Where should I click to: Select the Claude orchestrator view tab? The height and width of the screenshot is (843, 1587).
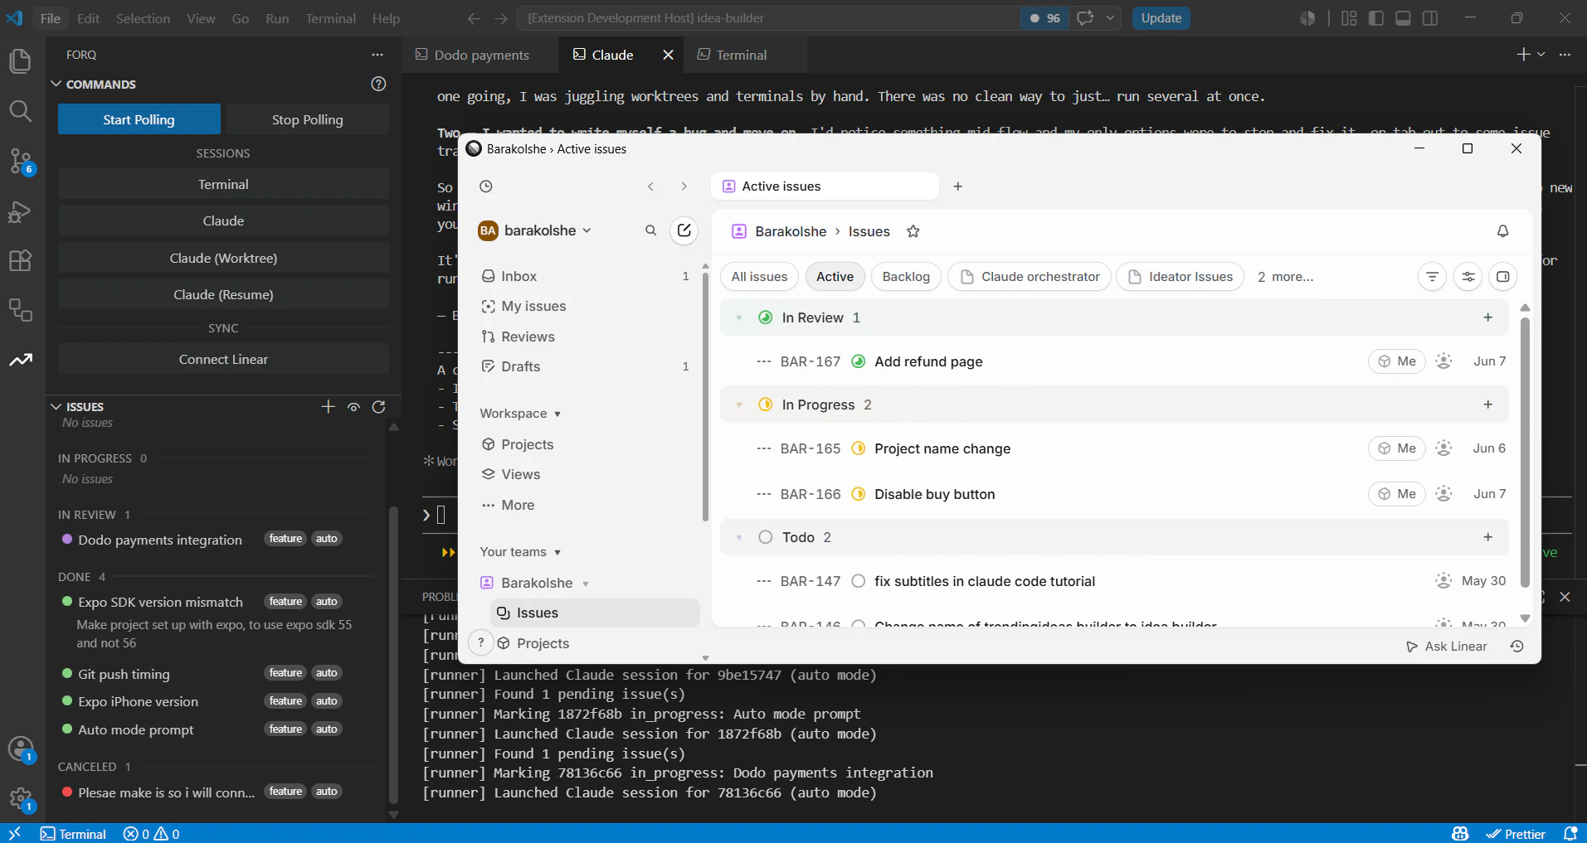[1031, 277]
